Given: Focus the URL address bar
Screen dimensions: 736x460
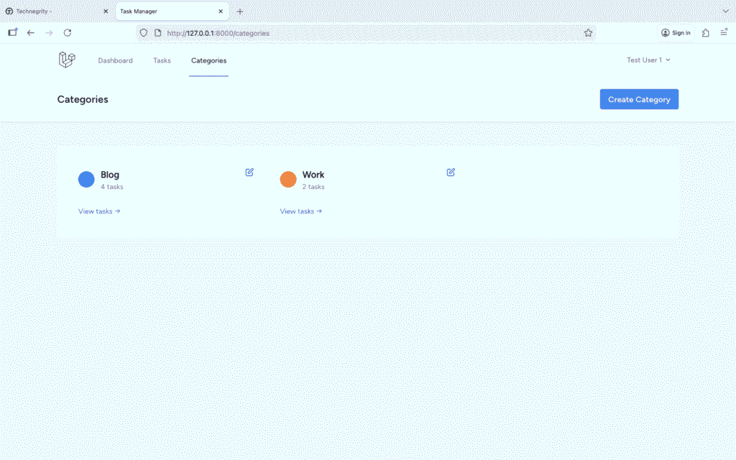Looking at the screenshot, I should 359,33.
